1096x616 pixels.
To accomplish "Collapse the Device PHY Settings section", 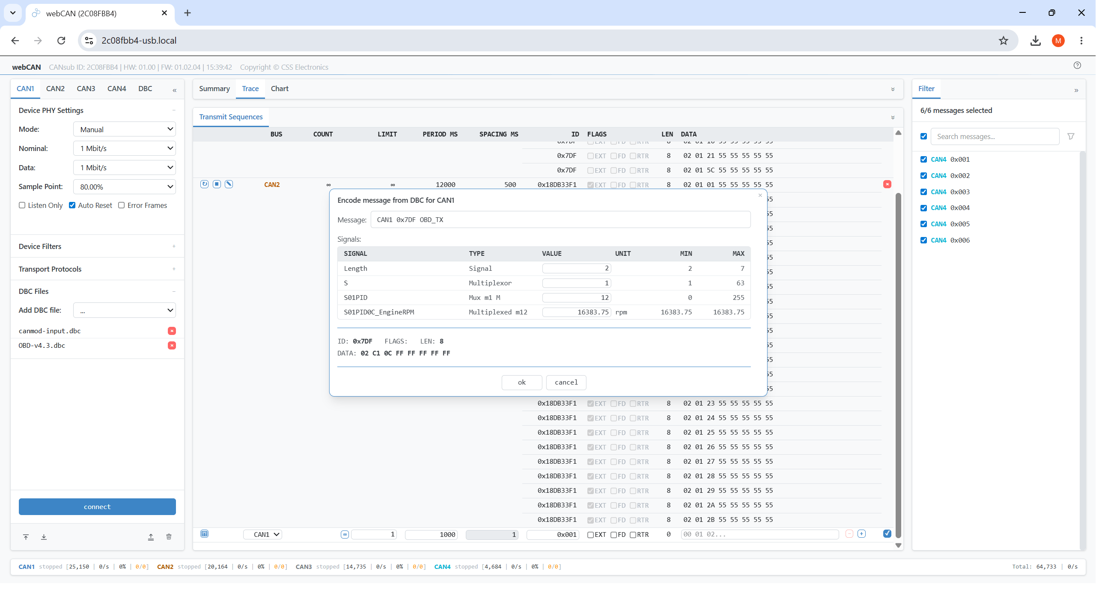I will pos(174,110).
